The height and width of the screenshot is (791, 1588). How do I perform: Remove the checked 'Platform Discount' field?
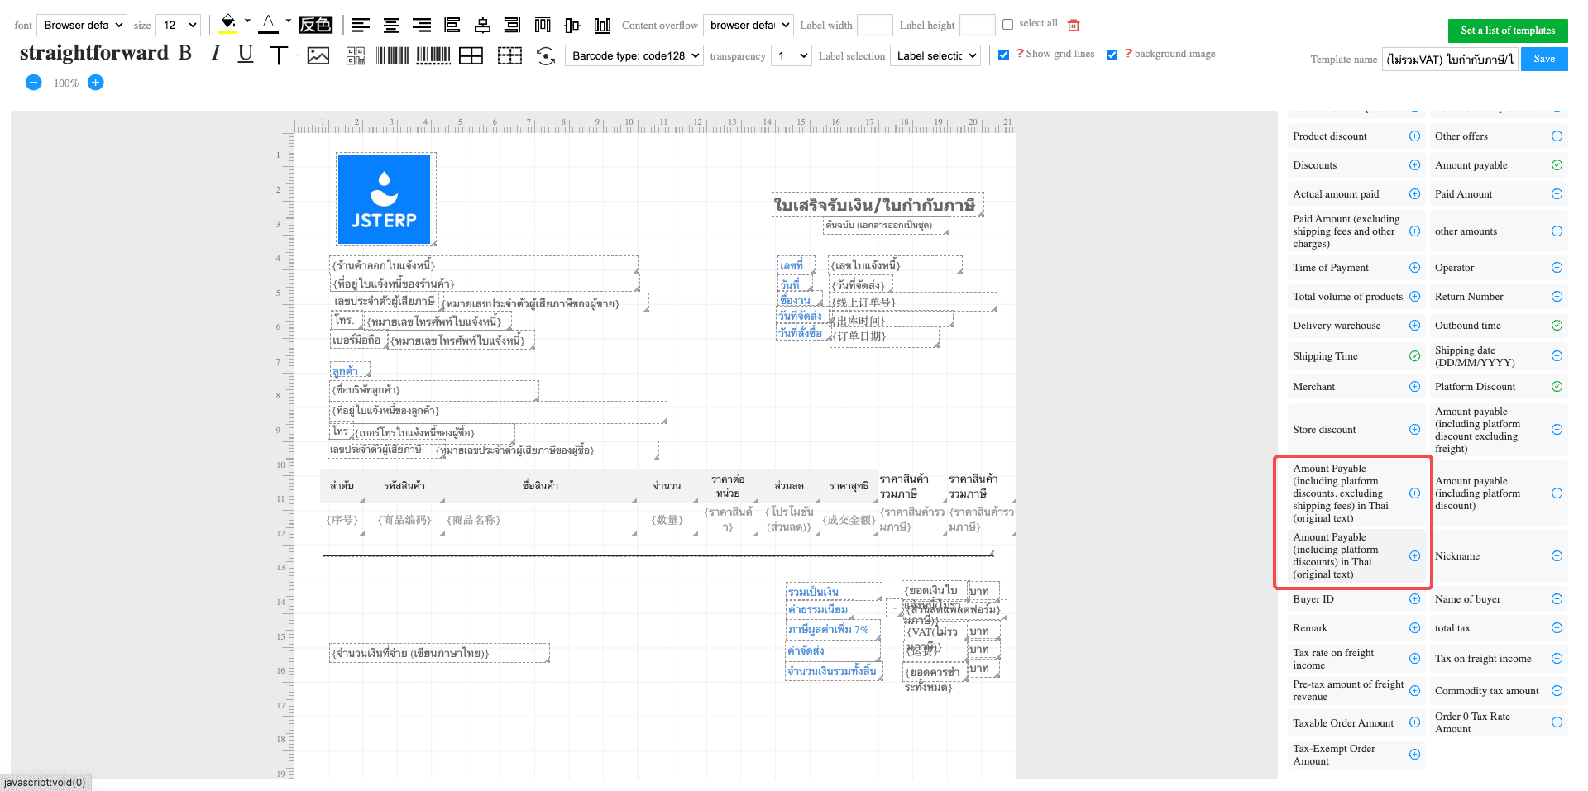[x=1557, y=387]
